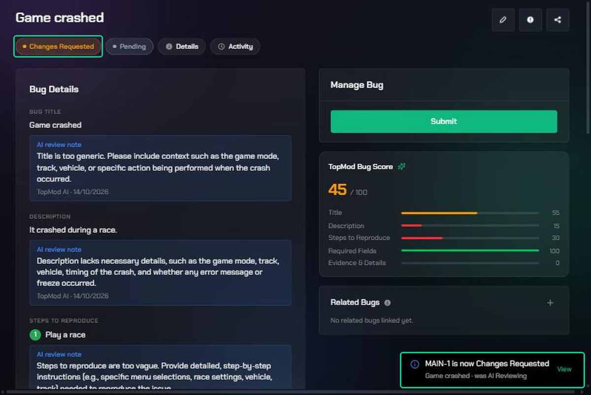Click the info icon next to Related Bugs

388,303
